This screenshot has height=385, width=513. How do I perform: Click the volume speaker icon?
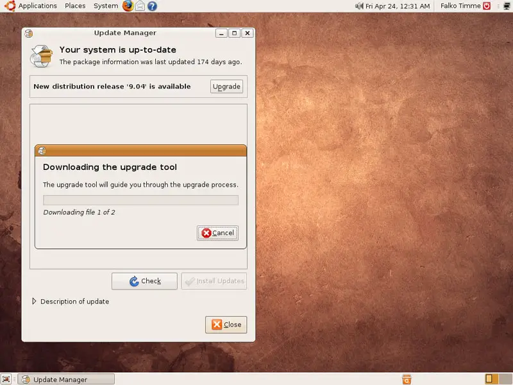(x=359, y=6)
